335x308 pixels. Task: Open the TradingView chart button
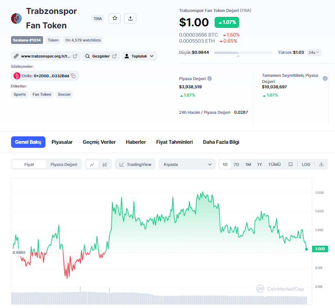pyautogui.click(x=135, y=165)
